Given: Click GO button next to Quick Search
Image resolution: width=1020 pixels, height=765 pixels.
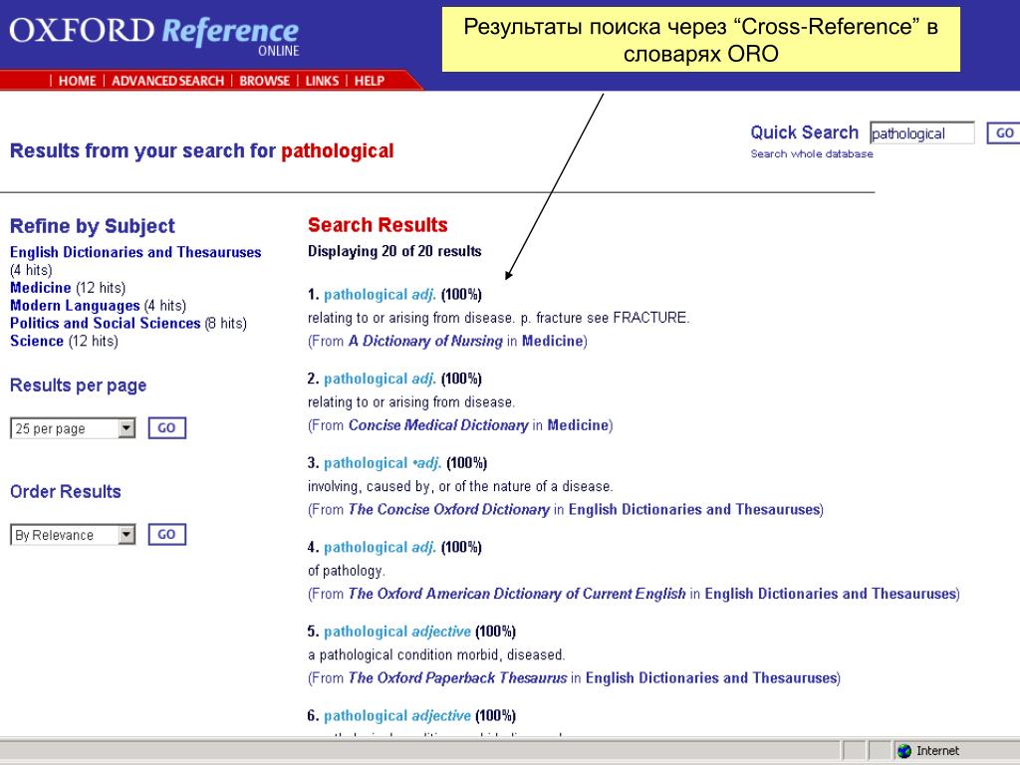Looking at the screenshot, I should [x=1004, y=133].
